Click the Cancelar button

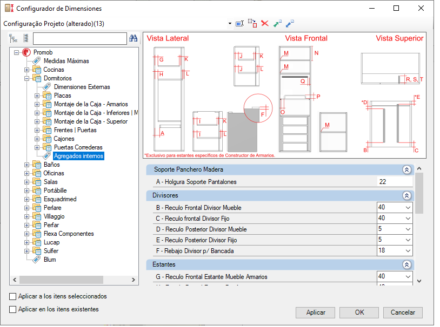(403, 312)
